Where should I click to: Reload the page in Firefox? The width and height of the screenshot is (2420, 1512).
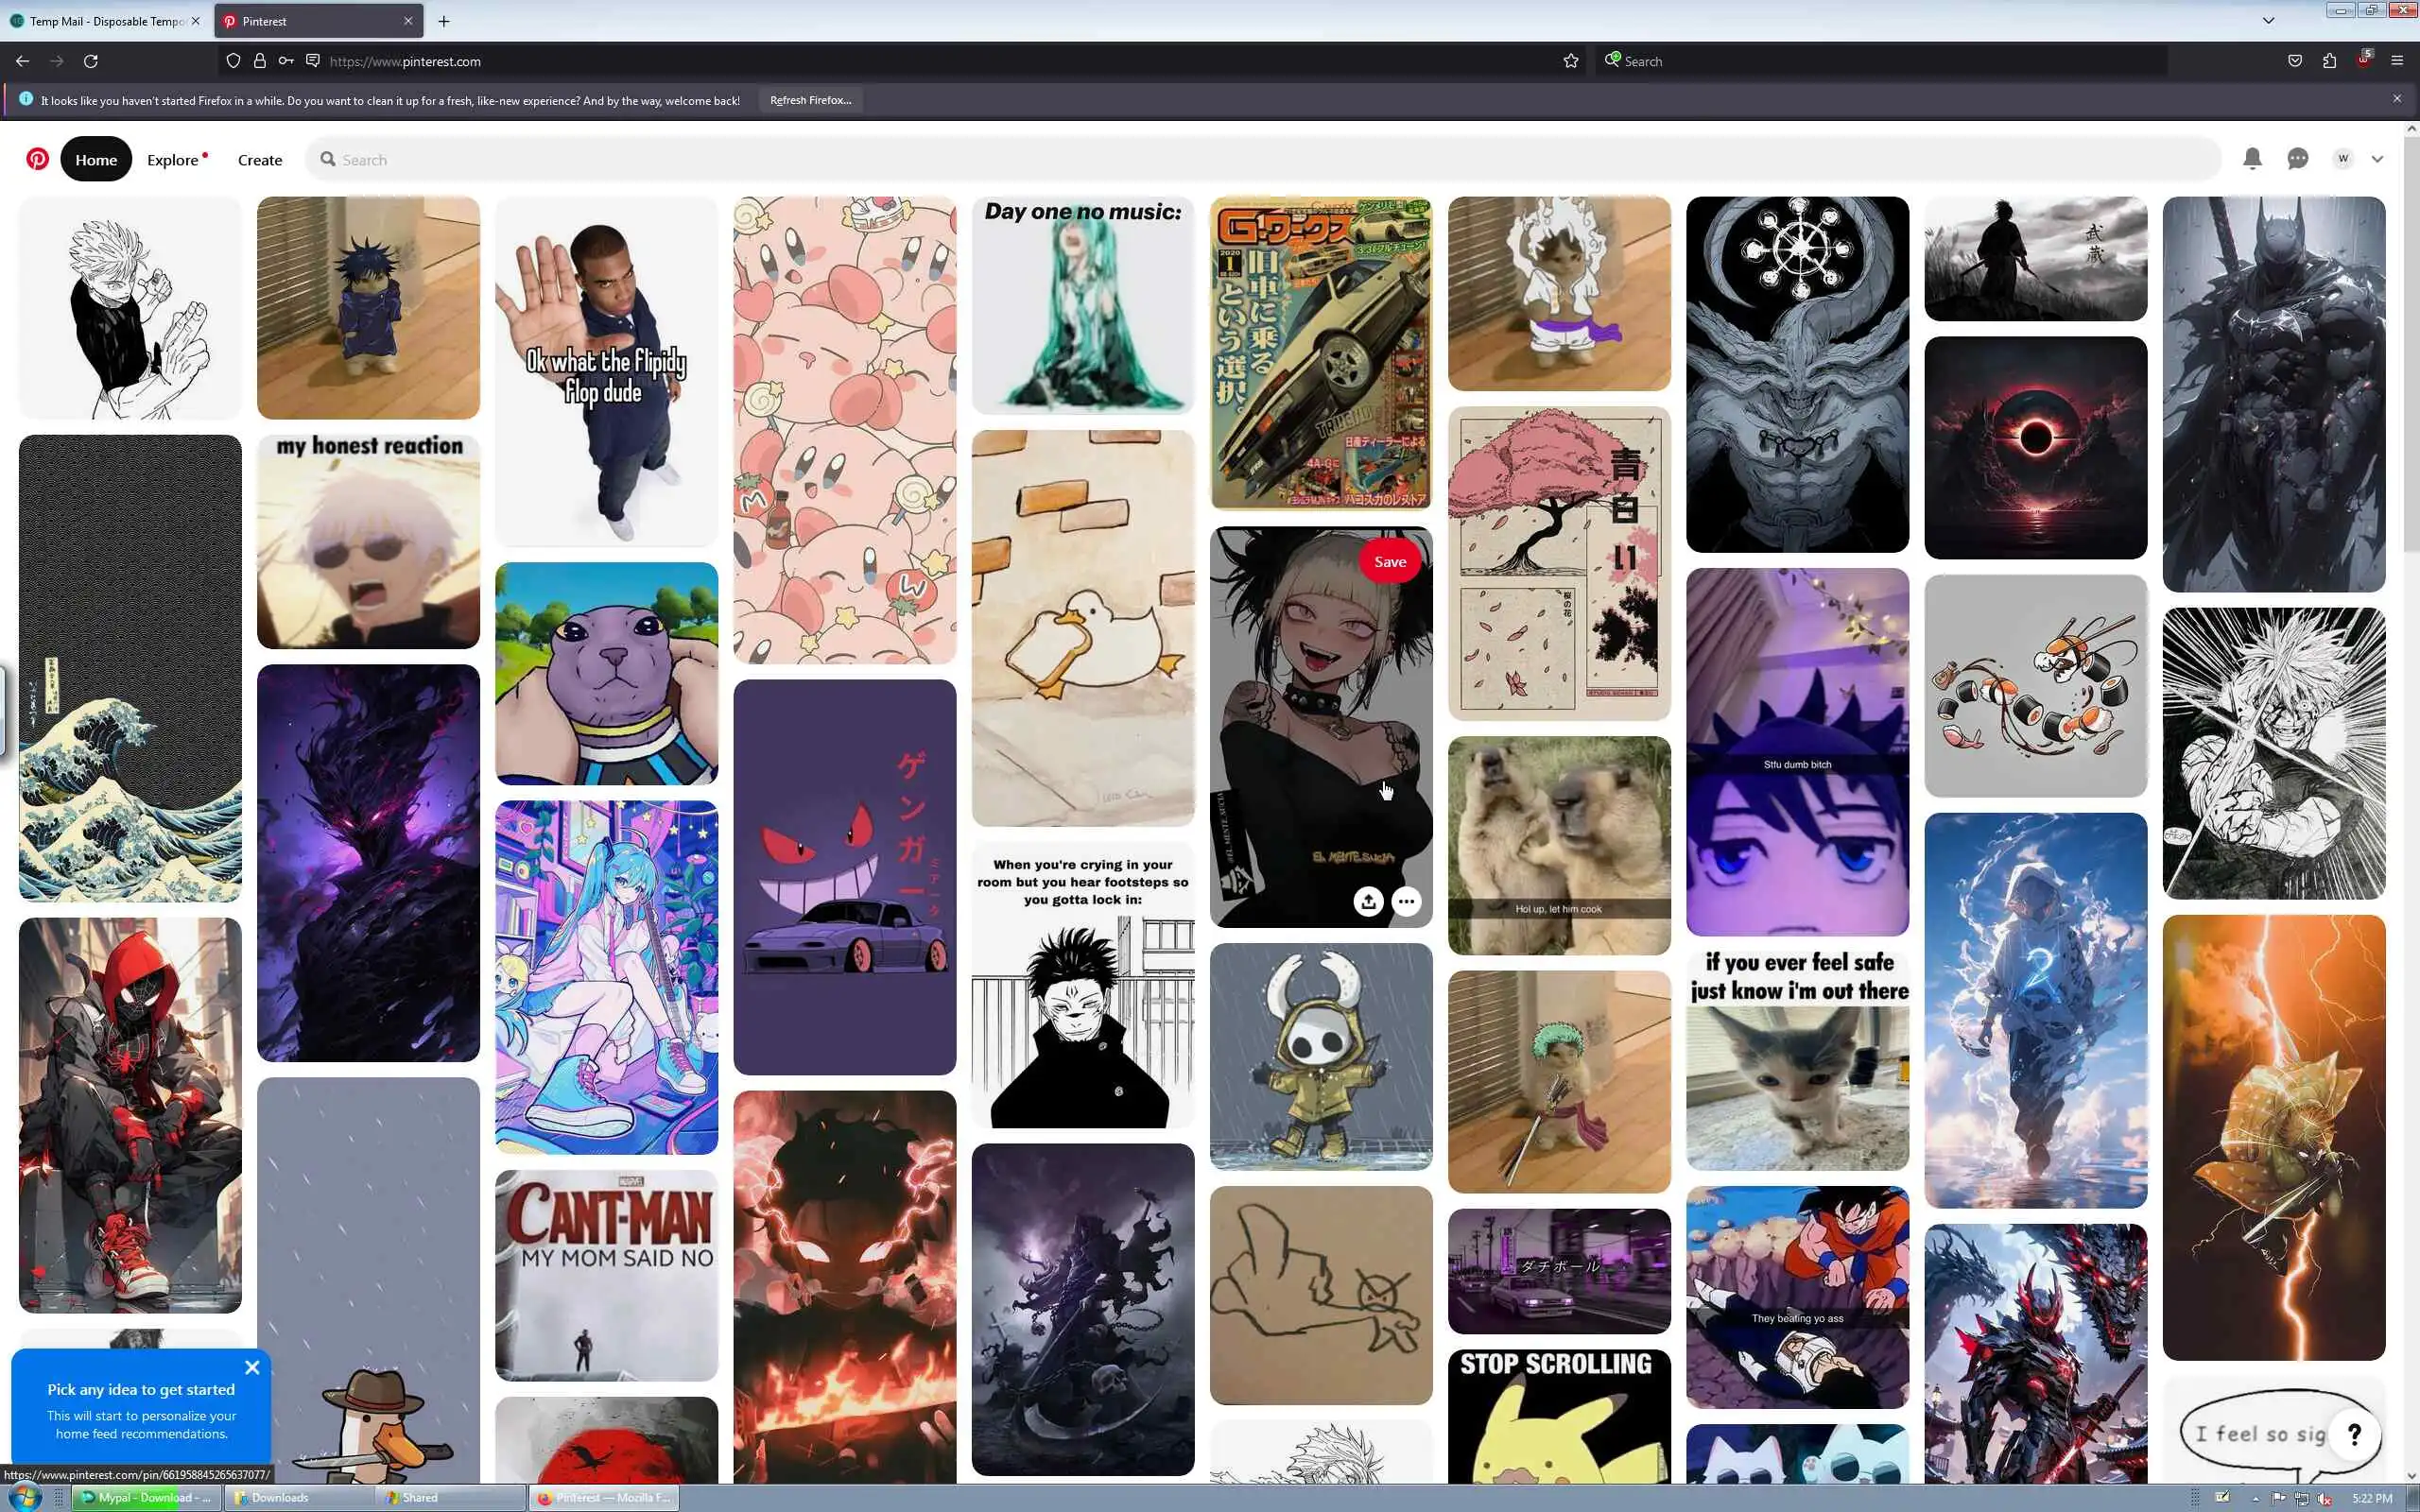coord(91,61)
